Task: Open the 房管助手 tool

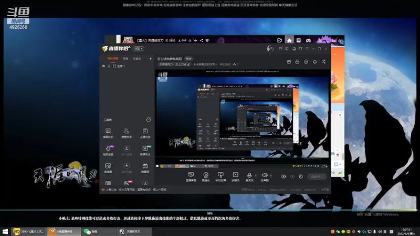Action: pyautogui.click(x=127, y=133)
